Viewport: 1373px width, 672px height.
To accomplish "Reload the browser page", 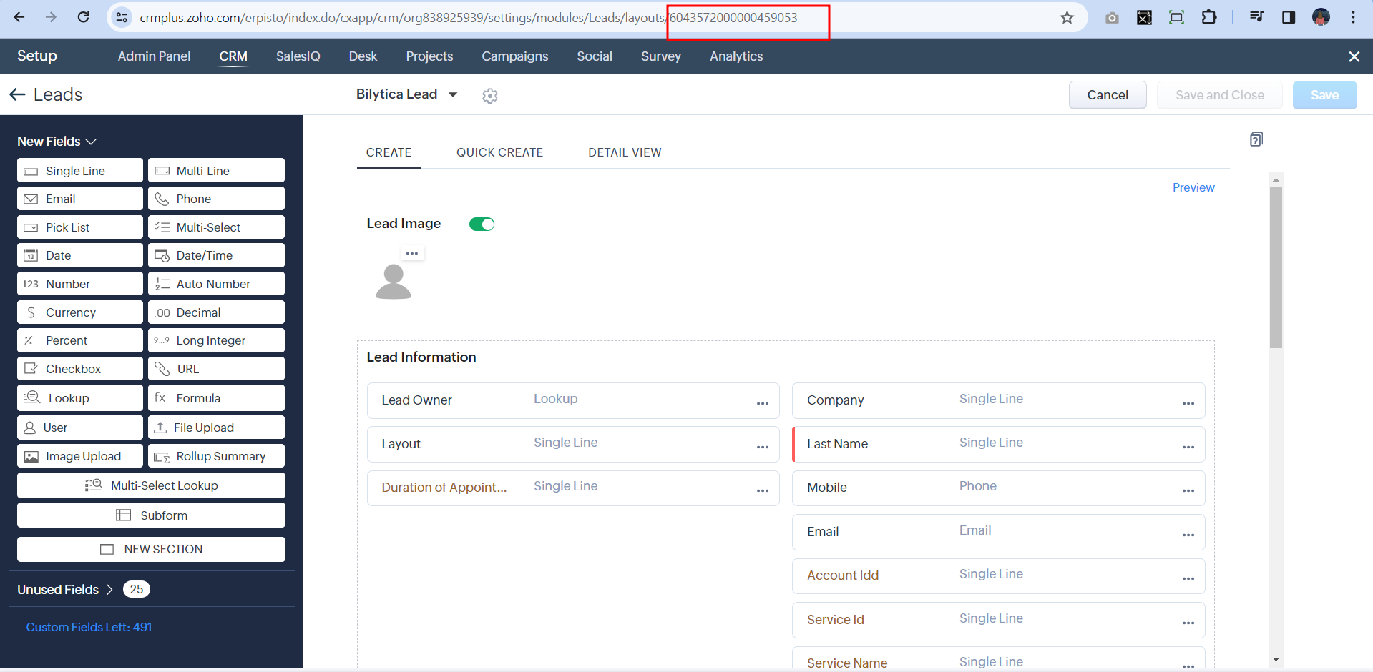I will coord(84,17).
